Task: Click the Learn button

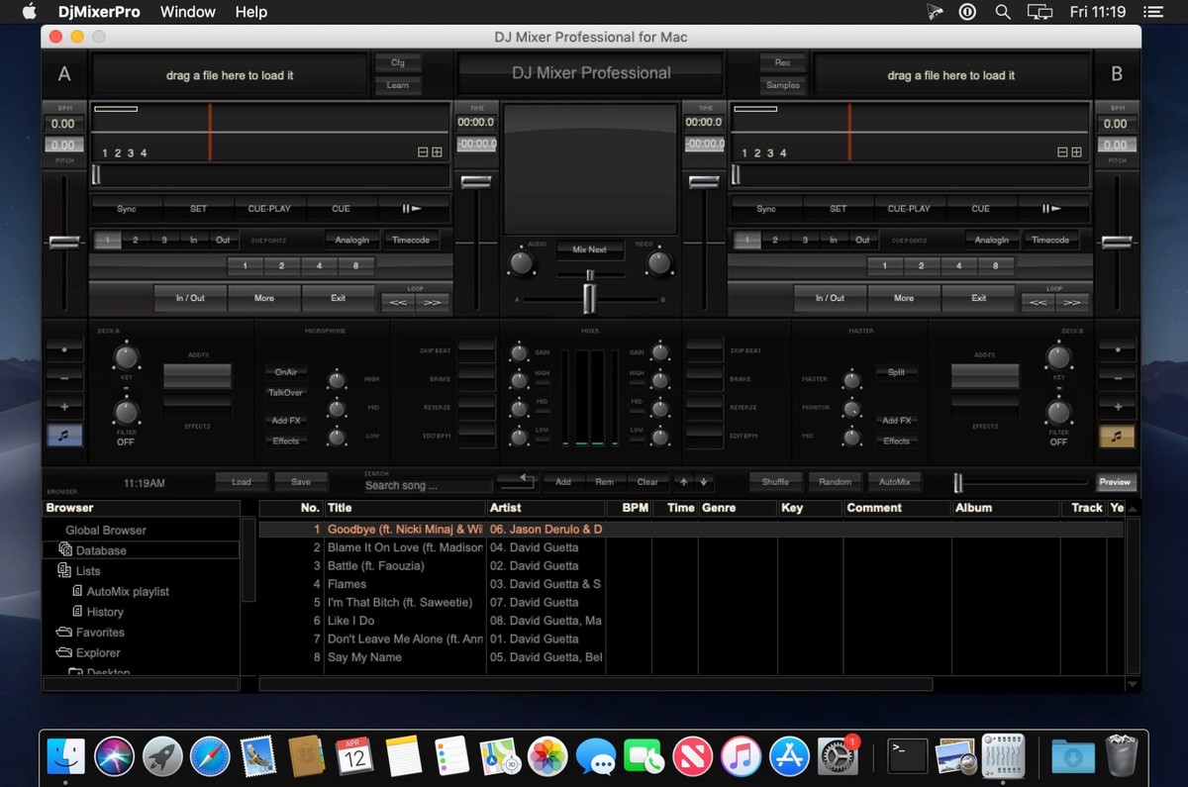Action: (x=398, y=85)
